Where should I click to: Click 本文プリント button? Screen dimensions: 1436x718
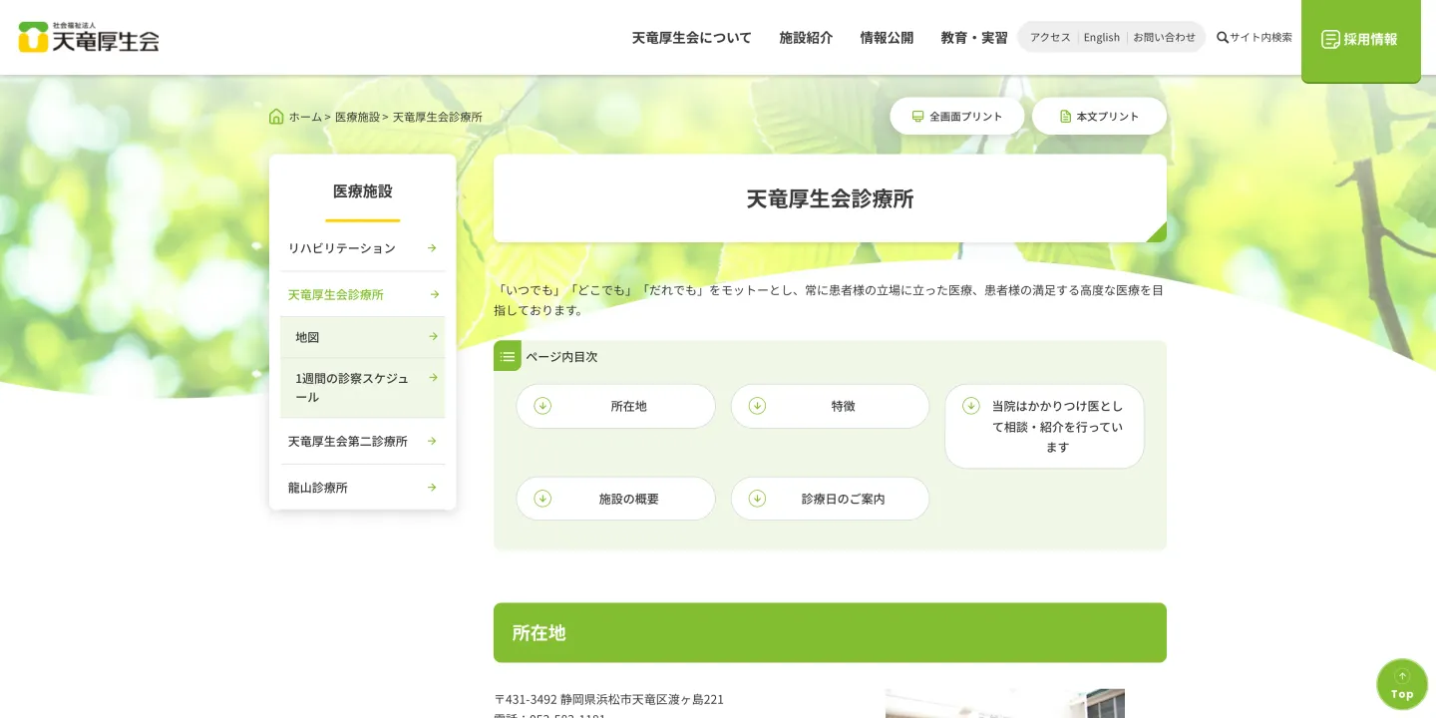pyautogui.click(x=1099, y=117)
